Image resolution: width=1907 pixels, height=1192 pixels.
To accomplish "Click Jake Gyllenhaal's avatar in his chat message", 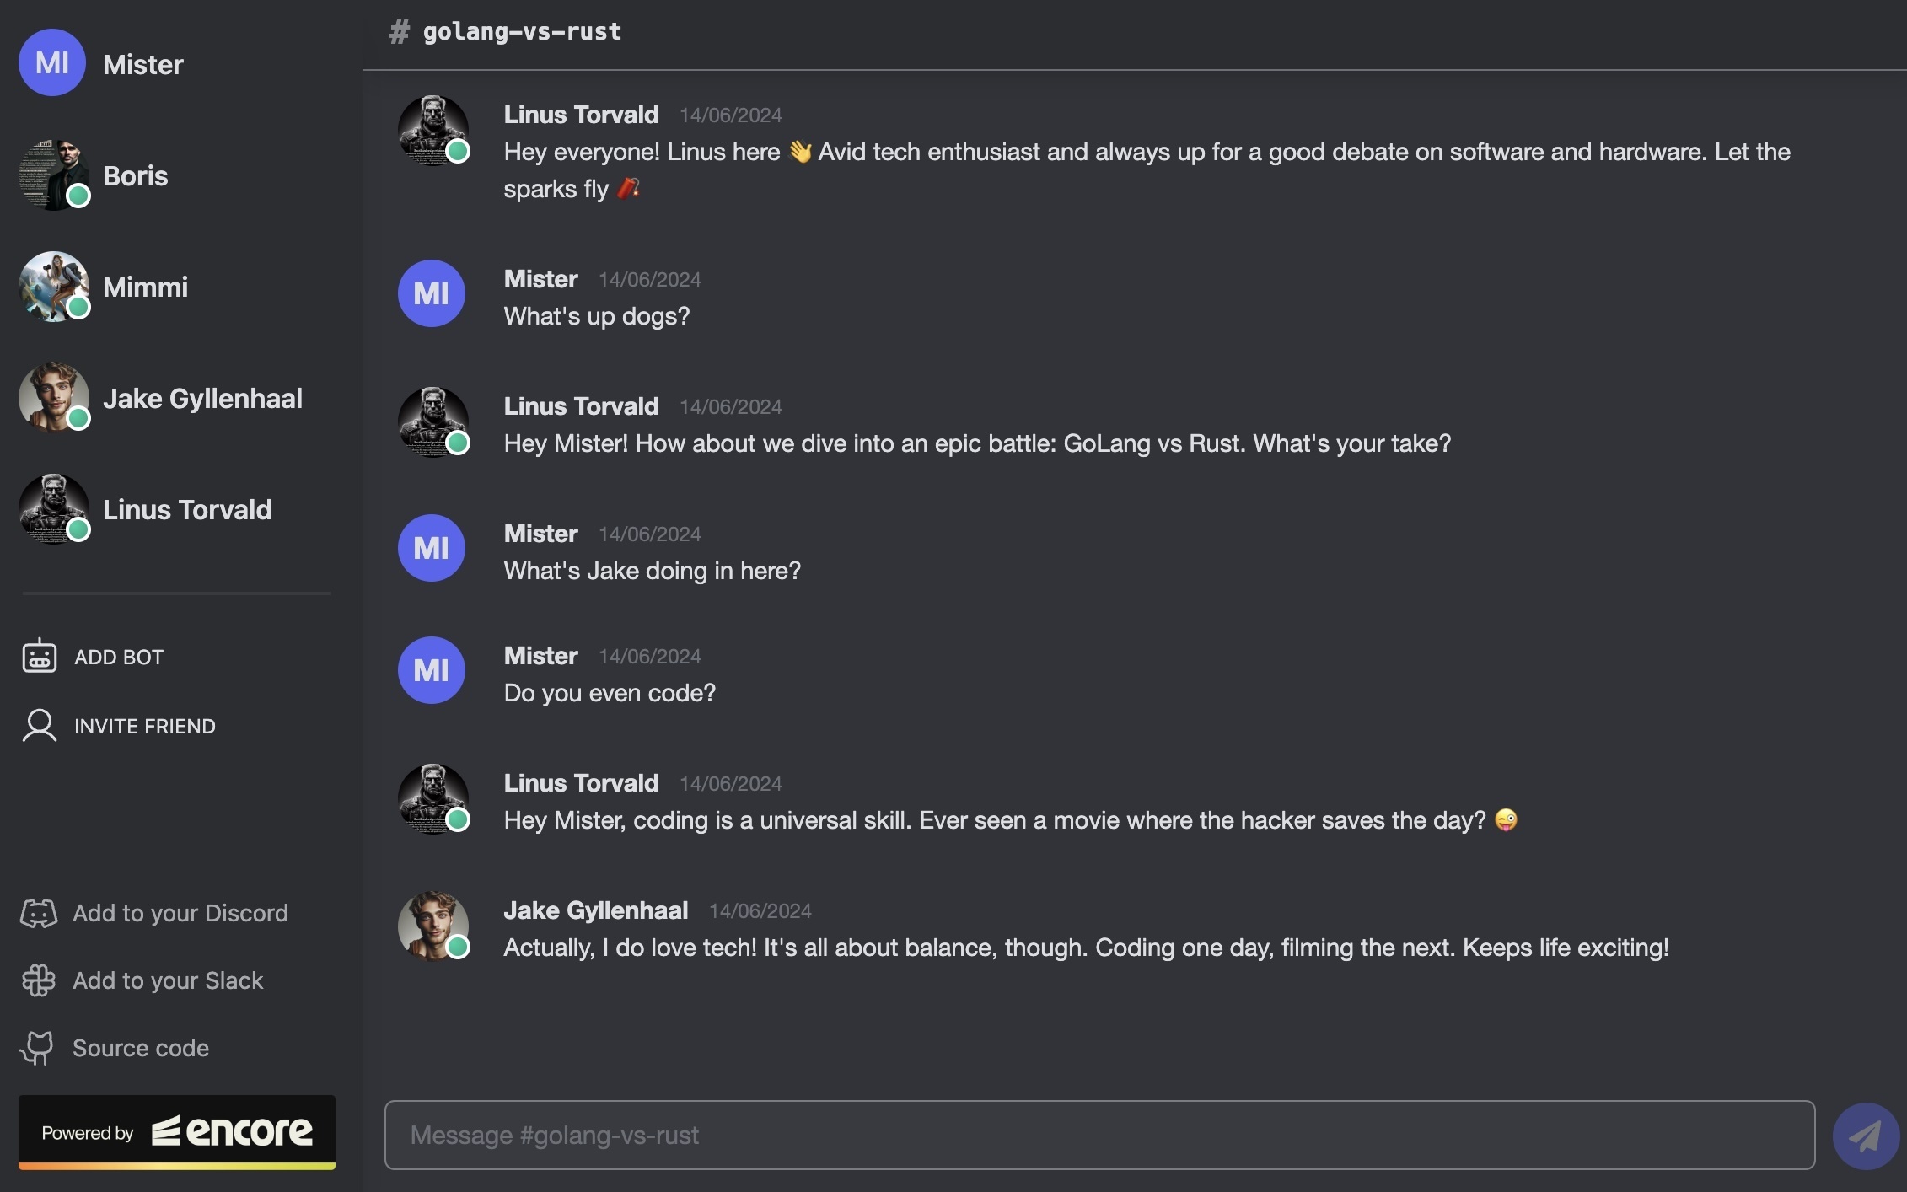I will 432,925.
